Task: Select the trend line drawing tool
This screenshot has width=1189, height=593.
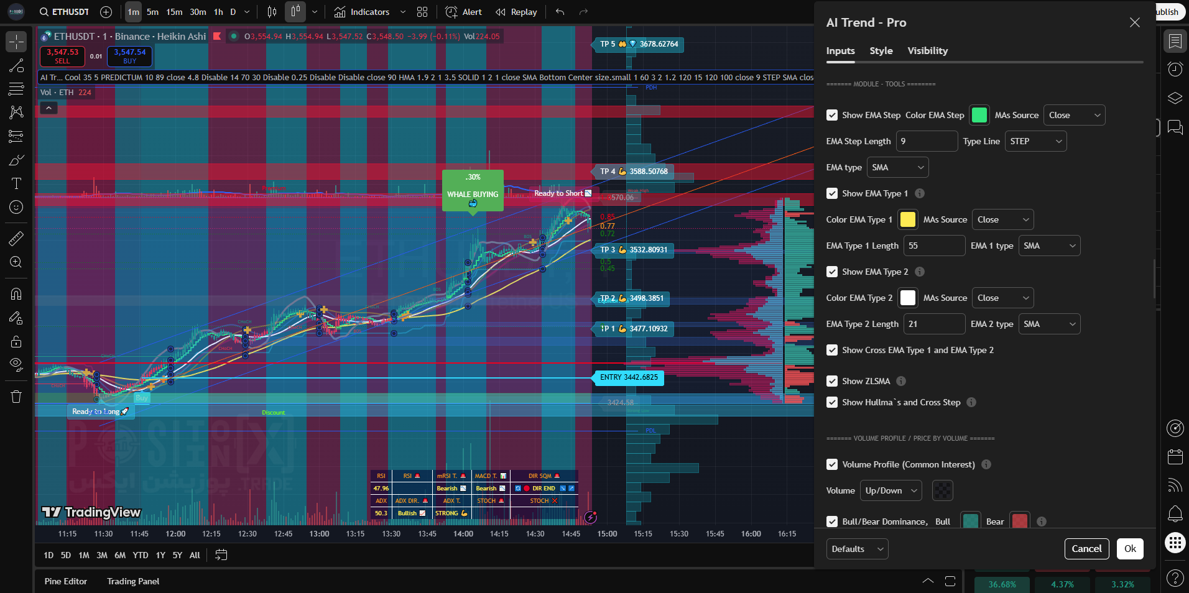Action: coord(16,66)
